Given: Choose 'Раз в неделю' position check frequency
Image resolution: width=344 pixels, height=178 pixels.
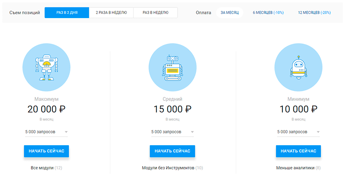Looking at the screenshot, I should coord(156,12).
